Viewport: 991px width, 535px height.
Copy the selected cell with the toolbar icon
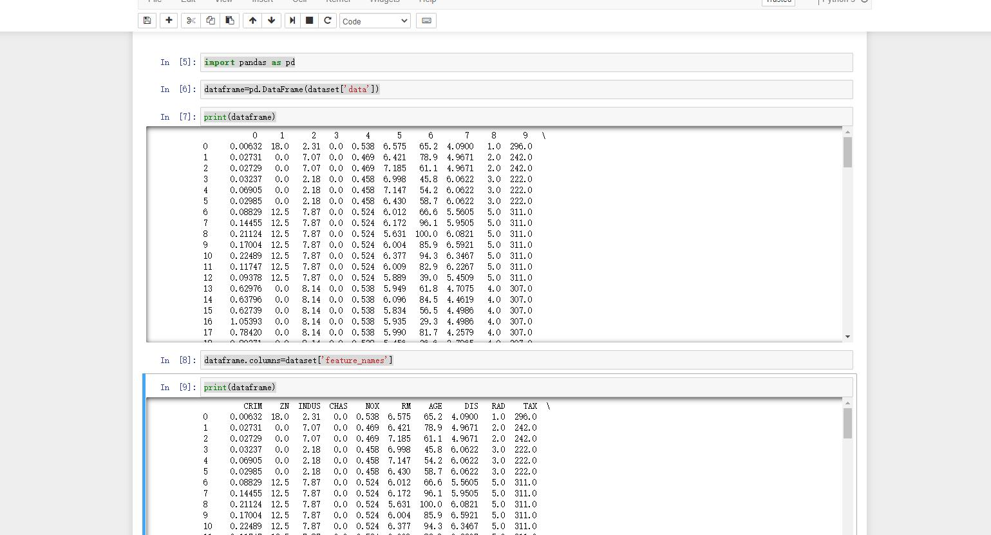(x=210, y=21)
